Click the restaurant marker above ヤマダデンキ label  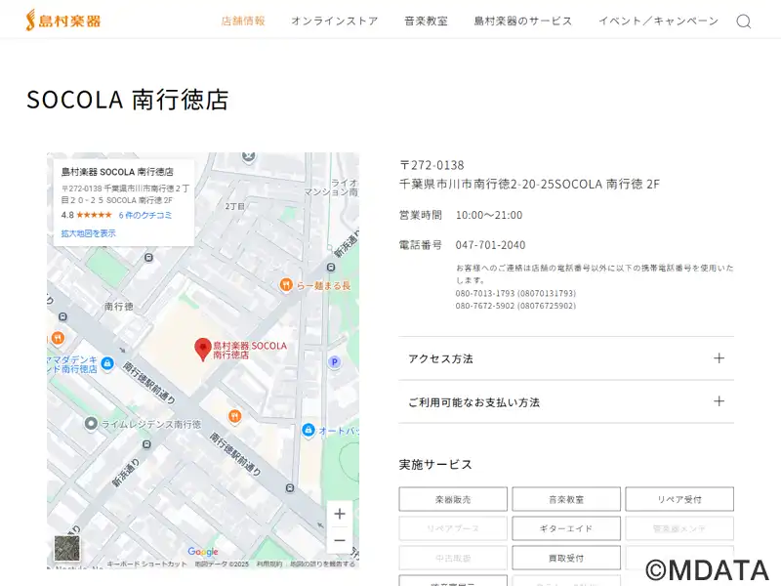[x=58, y=338]
